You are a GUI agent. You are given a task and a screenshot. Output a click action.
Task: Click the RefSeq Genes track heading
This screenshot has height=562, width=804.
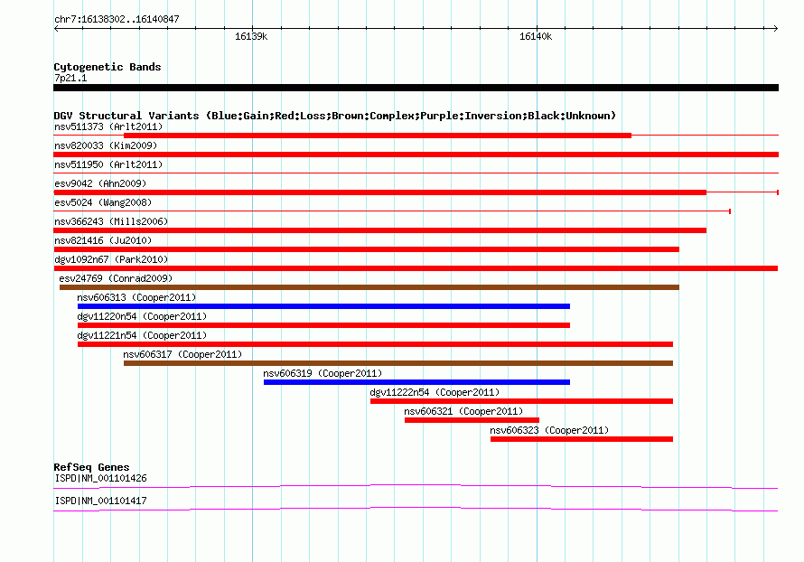point(91,467)
